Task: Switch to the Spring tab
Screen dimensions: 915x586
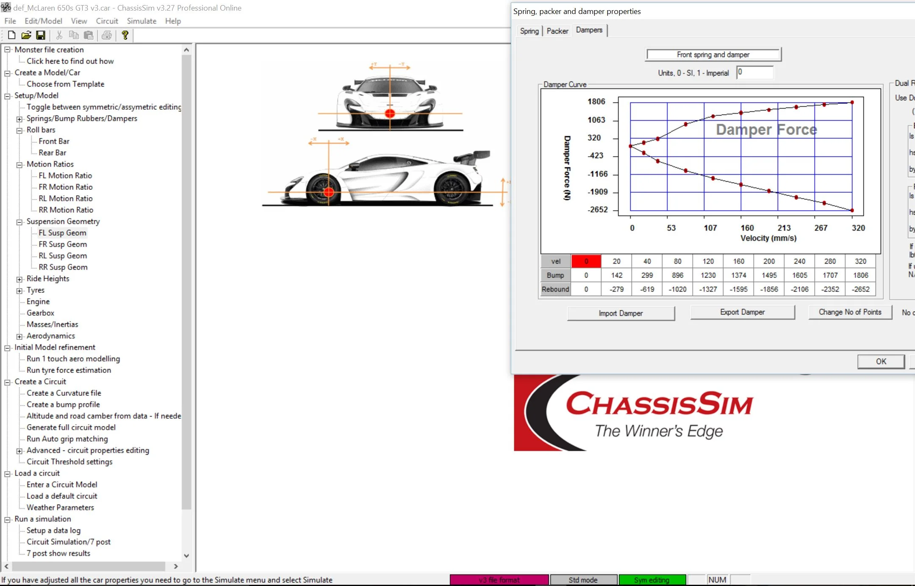Action: (529, 31)
